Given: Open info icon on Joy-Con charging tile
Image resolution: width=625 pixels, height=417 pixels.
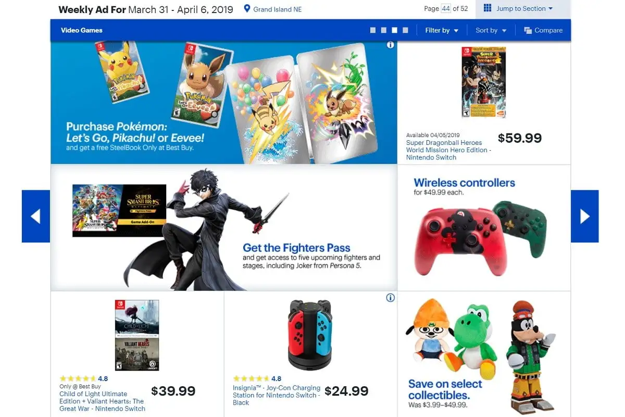Looking at the screenshot, I should 391,298.
